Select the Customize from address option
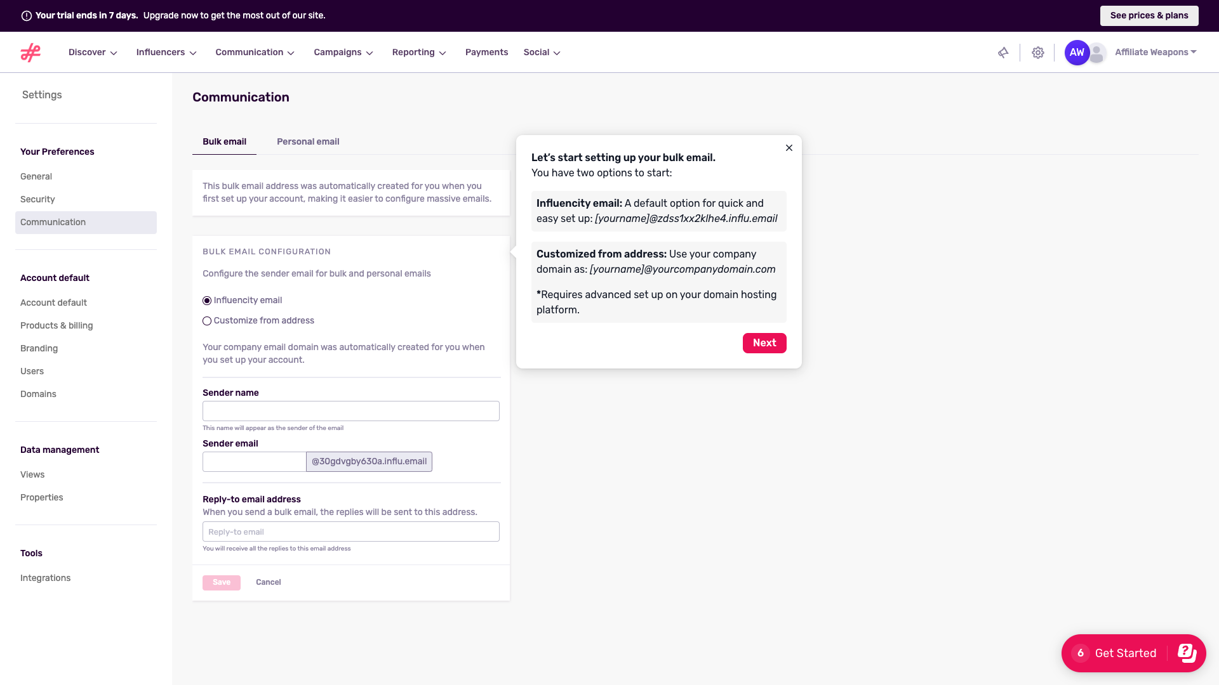Image resolution: width=1219 pixels, height=685 pixels. pyautogui.click(x=206, y=321)
